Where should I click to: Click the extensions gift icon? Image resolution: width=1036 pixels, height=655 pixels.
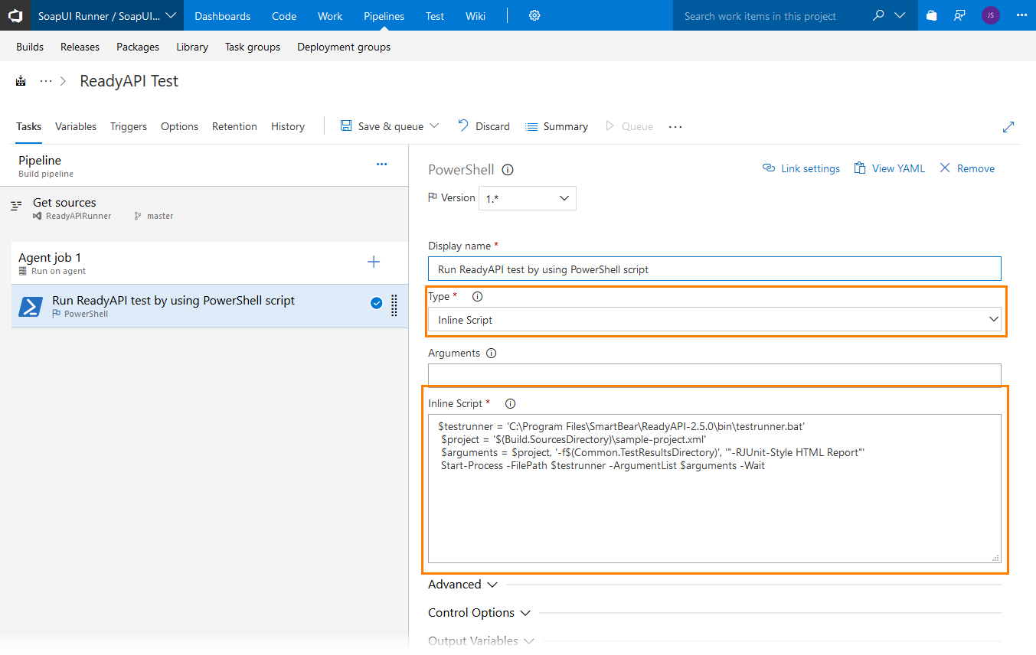960,15
